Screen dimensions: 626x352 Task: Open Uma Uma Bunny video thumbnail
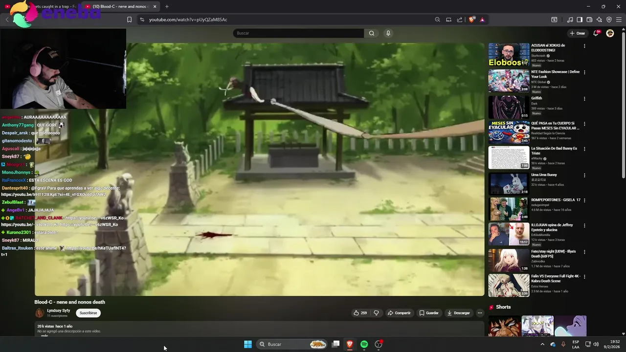(509, 184)
